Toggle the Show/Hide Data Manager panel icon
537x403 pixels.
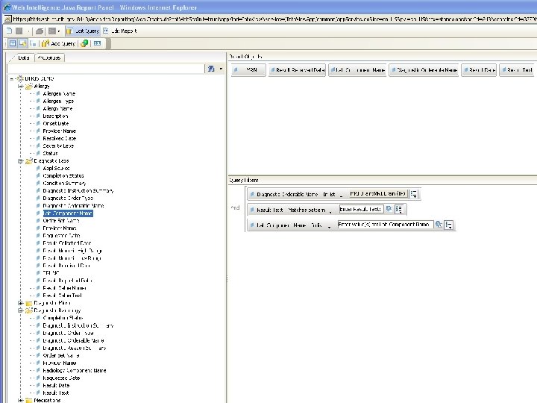13,43
